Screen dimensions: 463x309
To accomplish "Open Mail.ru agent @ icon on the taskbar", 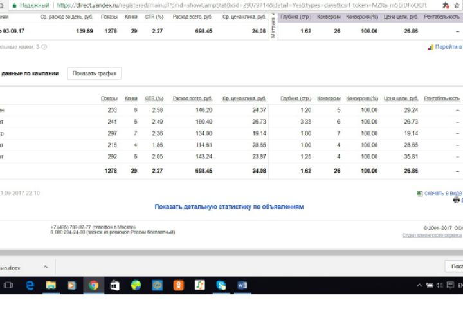I will pos(157,285).
